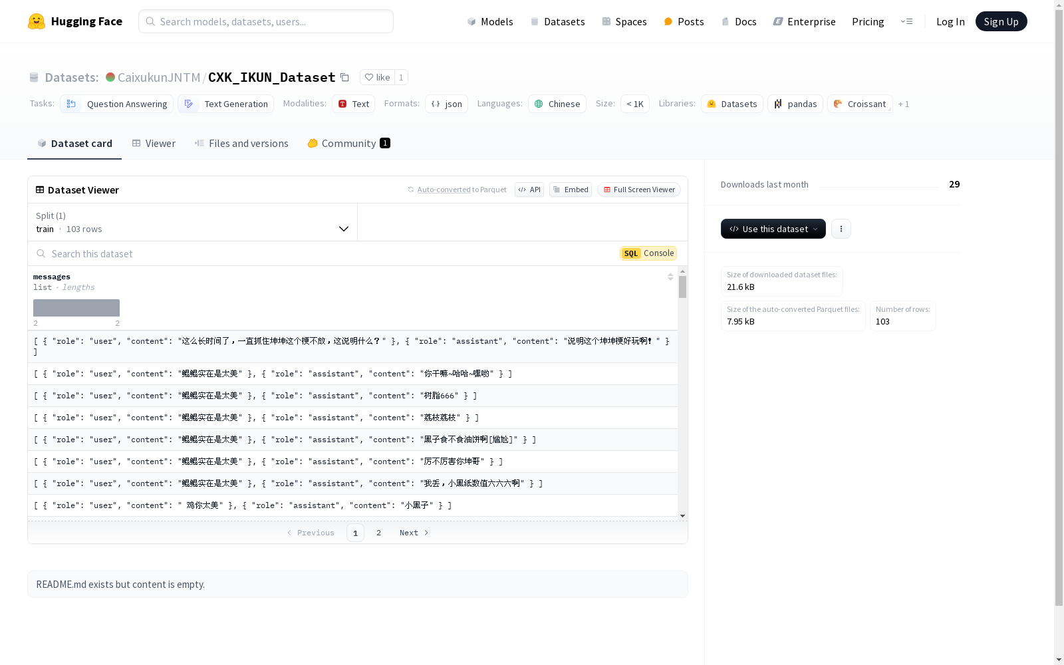Open the Full Screen Viewer
The height and width of the screenshot is (665, 1064).
pos(639,190)
